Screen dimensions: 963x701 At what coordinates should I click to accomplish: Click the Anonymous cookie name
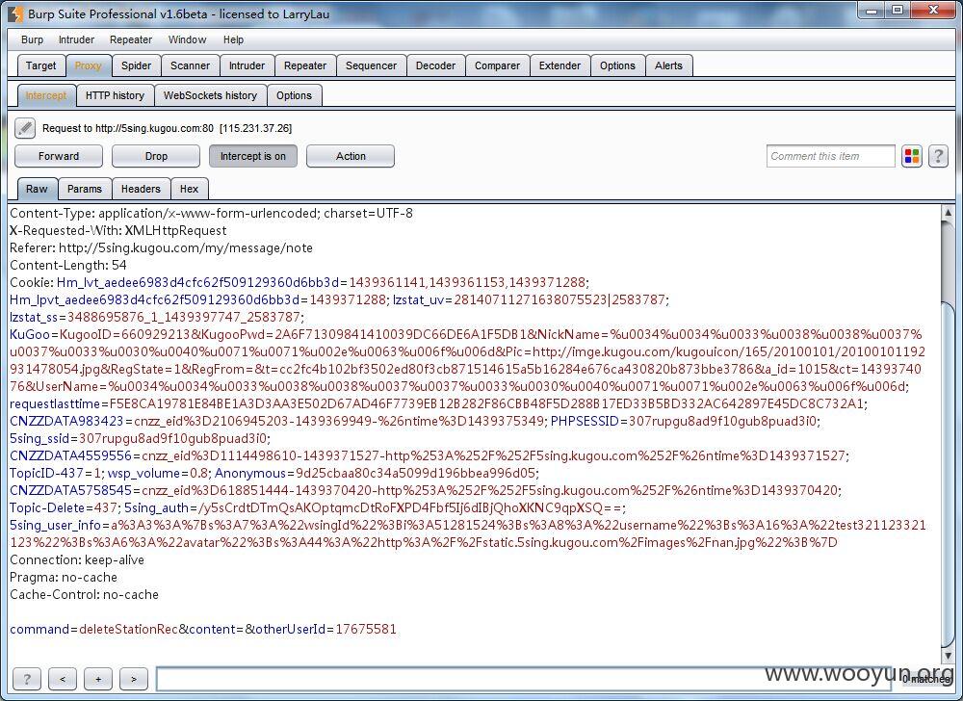(250, 473)
